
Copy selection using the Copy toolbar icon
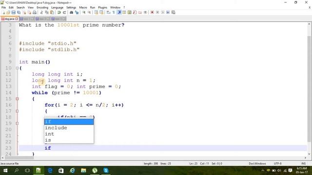coord(47,13)
